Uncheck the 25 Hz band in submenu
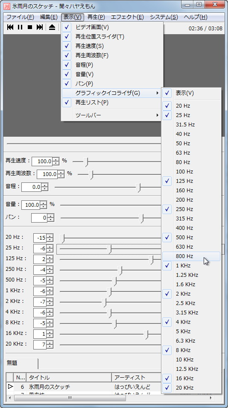 (x=191, y=115)
